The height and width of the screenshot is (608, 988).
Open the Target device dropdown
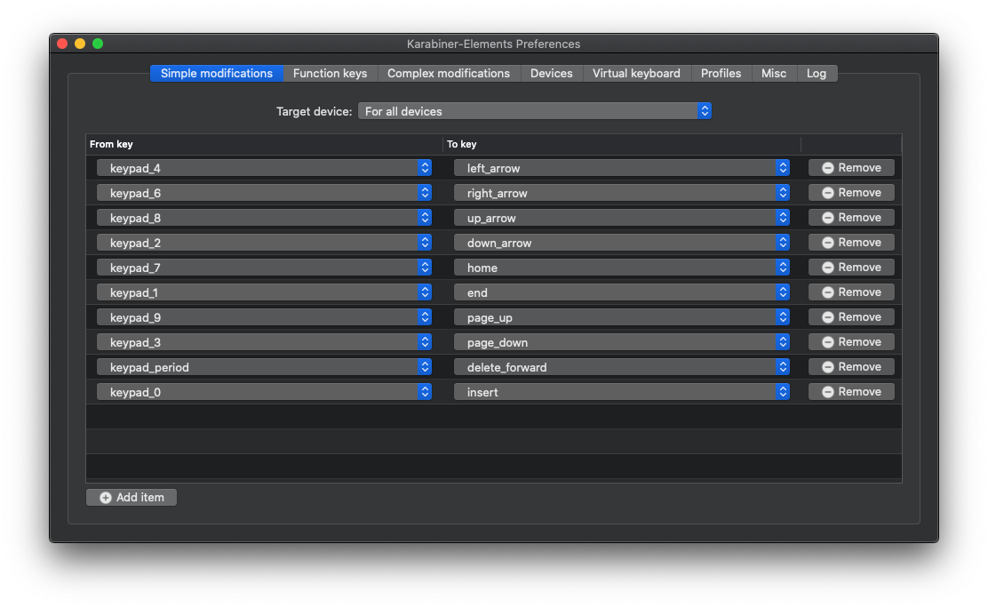coord(534,111)
